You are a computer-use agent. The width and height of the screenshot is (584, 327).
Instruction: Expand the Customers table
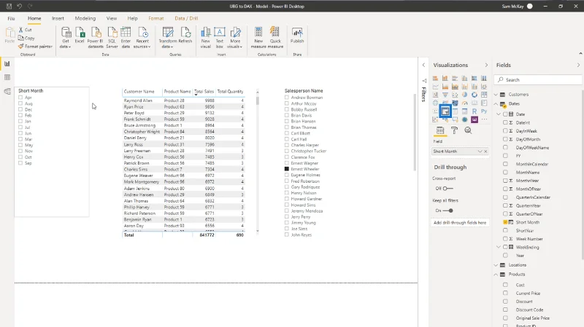point(496,95)
